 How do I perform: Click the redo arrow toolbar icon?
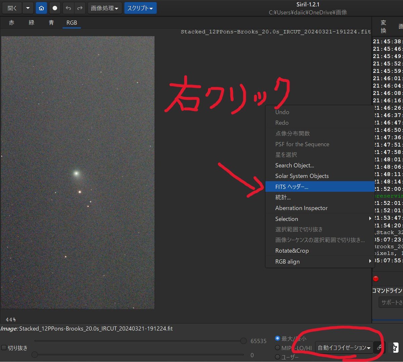pos(80,8)
